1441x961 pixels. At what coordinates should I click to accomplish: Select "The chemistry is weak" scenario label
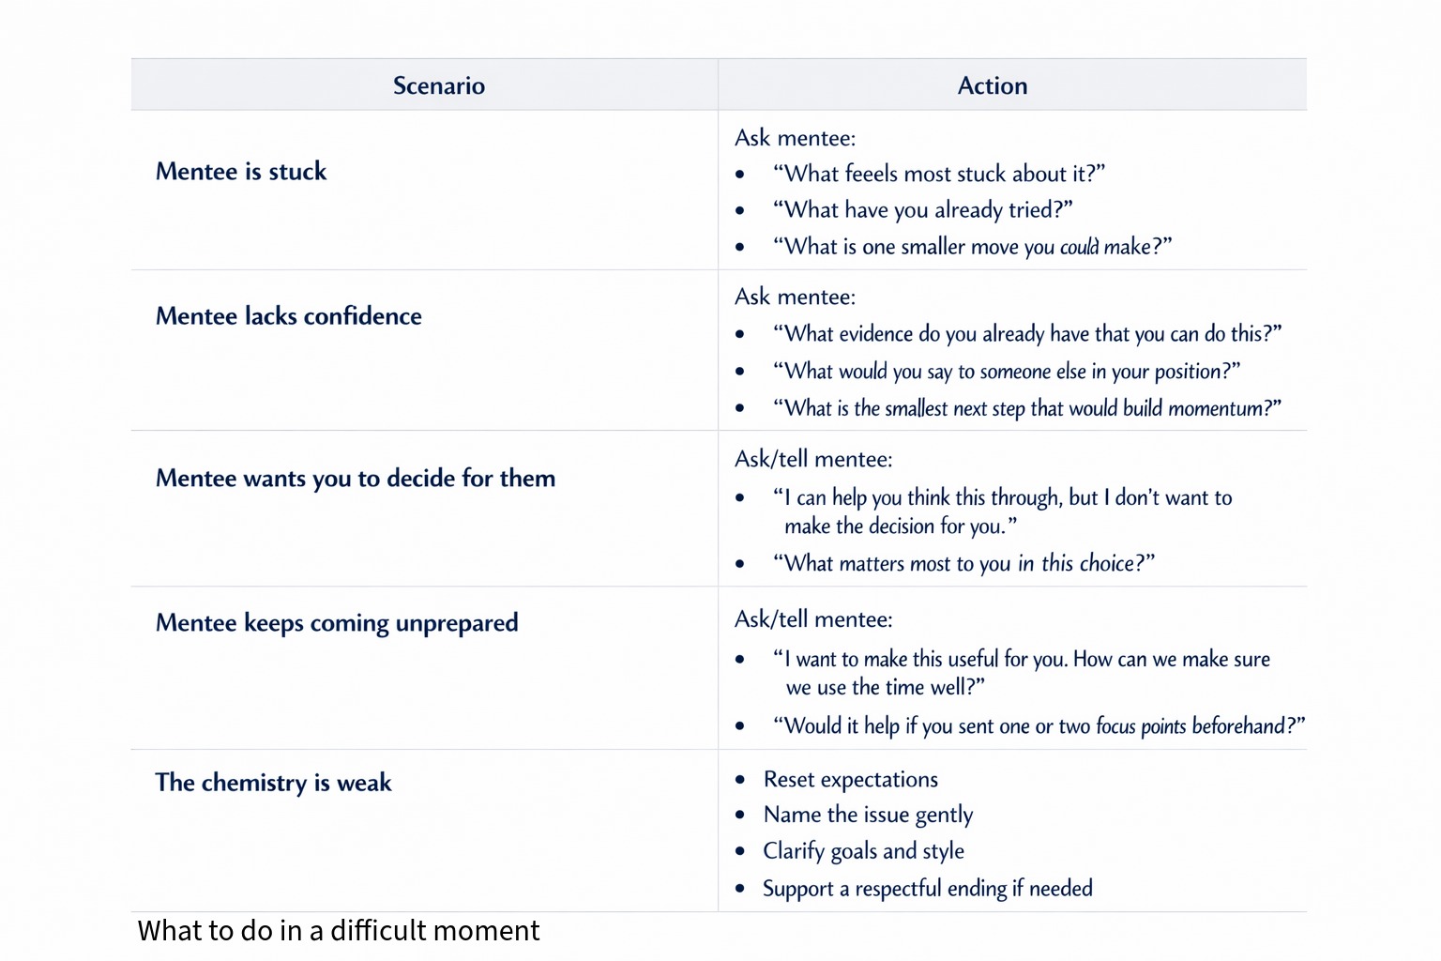click(273, 783)
